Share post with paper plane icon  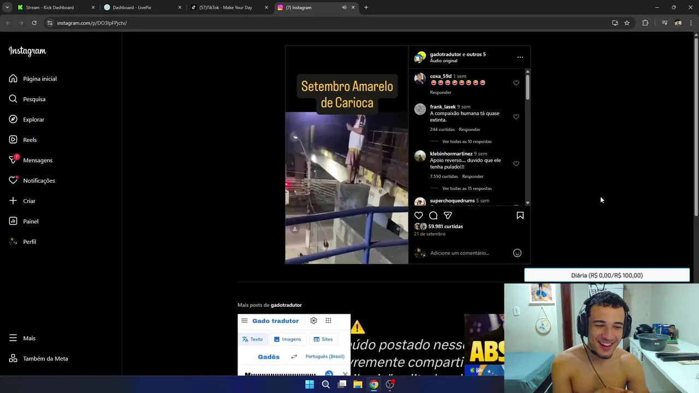click(x=448, y=216)
